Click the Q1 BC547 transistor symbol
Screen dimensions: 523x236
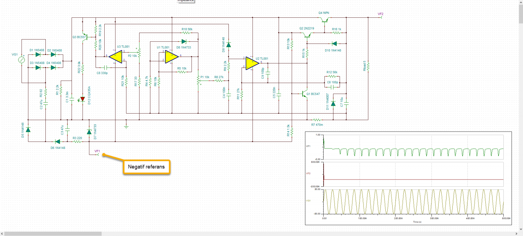(x=305, y=94)
